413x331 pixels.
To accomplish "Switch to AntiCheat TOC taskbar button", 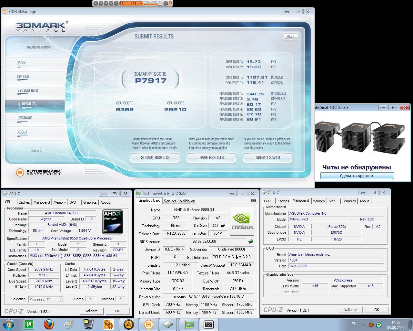I will 209,325.
